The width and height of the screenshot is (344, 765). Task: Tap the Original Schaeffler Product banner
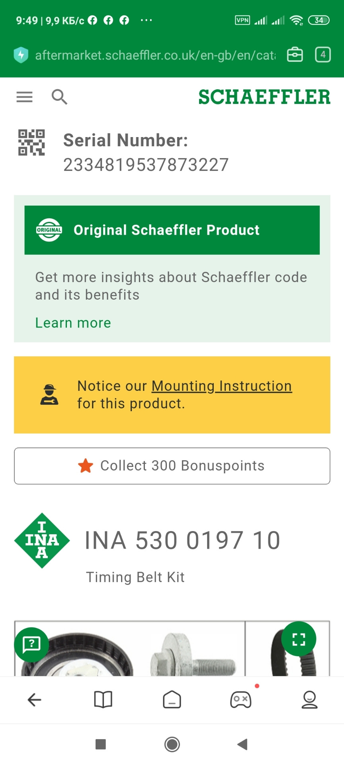click(172, 230)
